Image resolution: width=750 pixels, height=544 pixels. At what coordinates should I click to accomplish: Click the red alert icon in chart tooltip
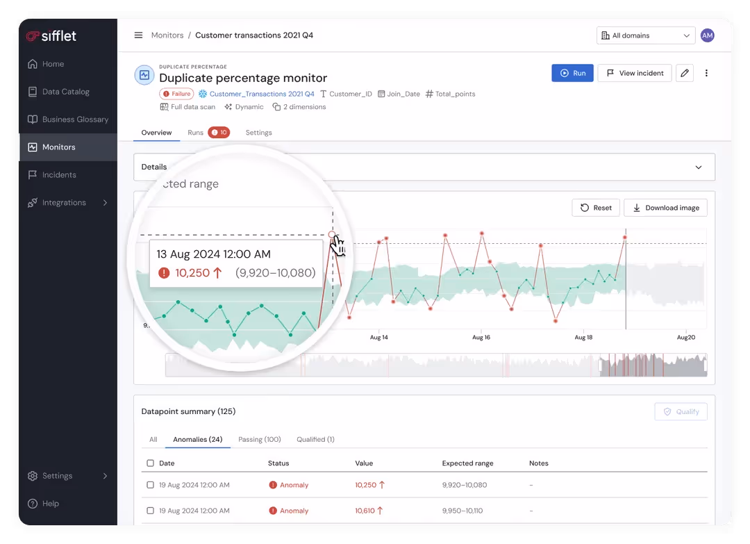point(164,273)
